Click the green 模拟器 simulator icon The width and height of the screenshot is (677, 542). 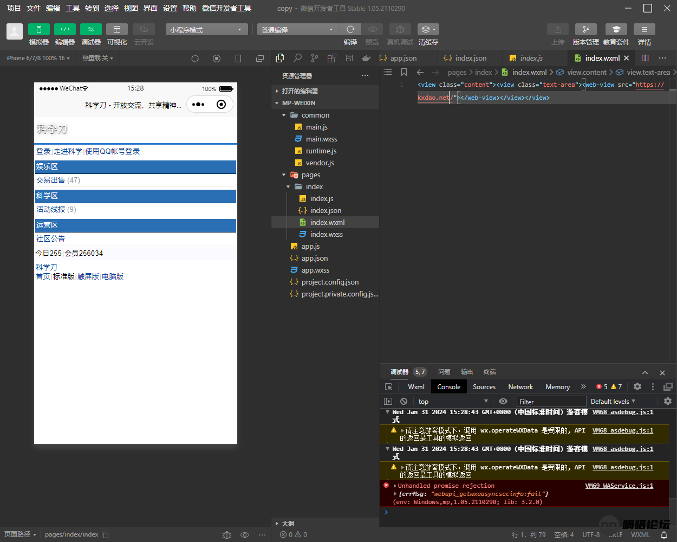point(38,29)
